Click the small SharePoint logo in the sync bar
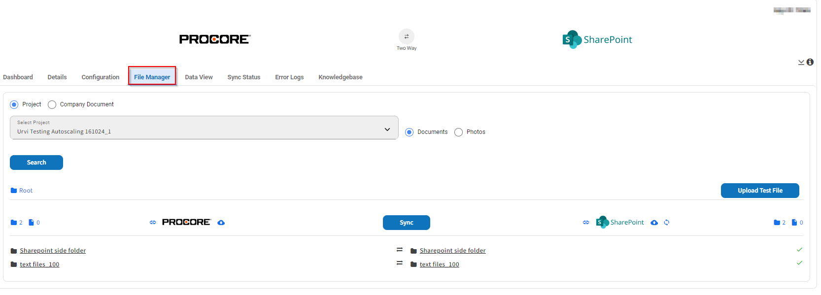 coord(620,223)
